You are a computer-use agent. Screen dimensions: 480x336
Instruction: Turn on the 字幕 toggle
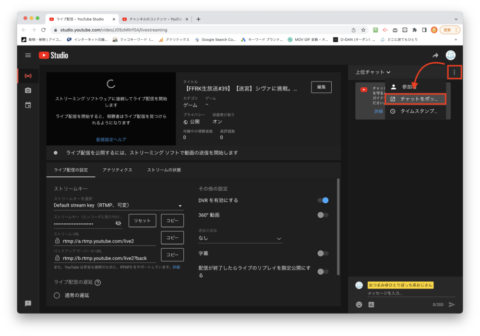click(x=323, y=253)
